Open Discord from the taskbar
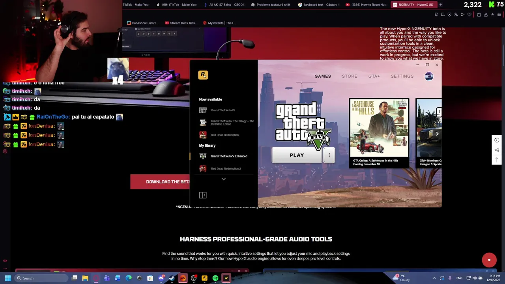This screenshot has height=284, width=505. click(x=161, y=278)
